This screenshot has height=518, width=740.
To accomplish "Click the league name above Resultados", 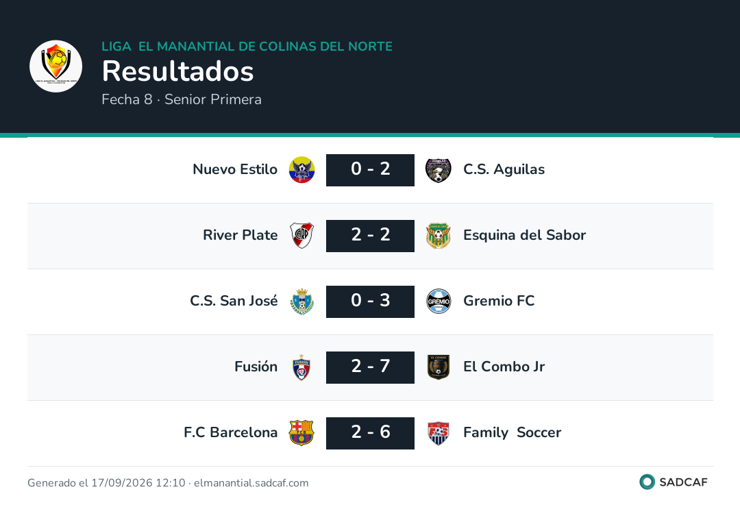I will click(247, 46).
